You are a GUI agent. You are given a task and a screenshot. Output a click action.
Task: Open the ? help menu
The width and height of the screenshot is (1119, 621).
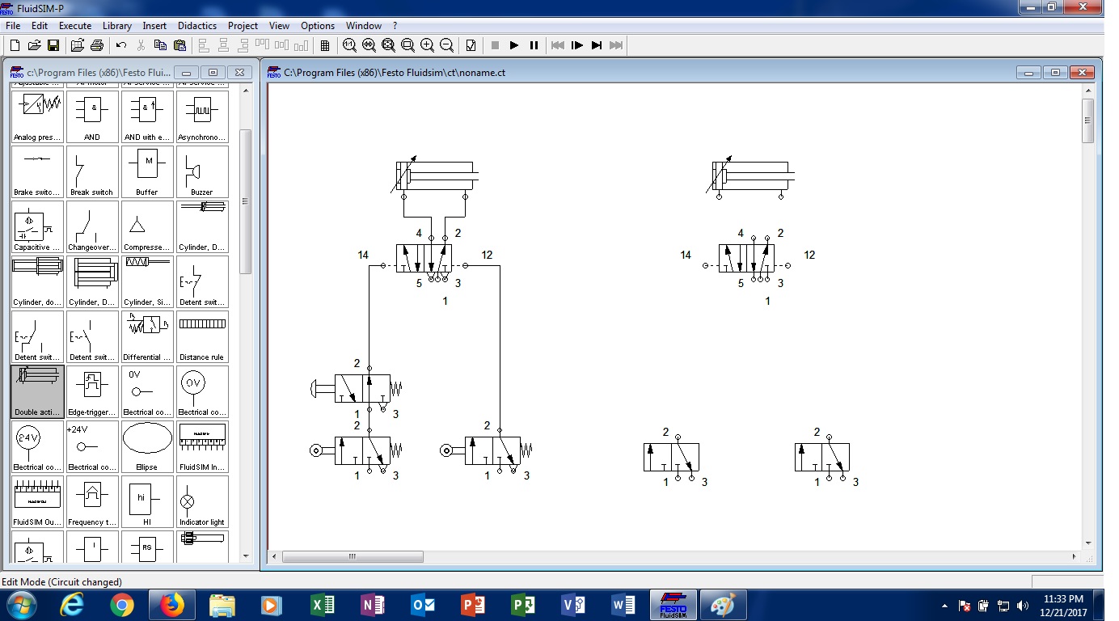click(395, 26)
